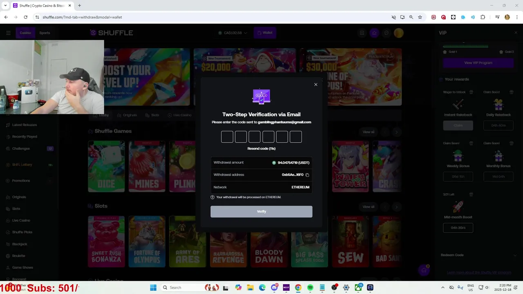The image size is (523, 294).
Task: Open Game Shows in sidebar
Action: [x=22, y=267]
